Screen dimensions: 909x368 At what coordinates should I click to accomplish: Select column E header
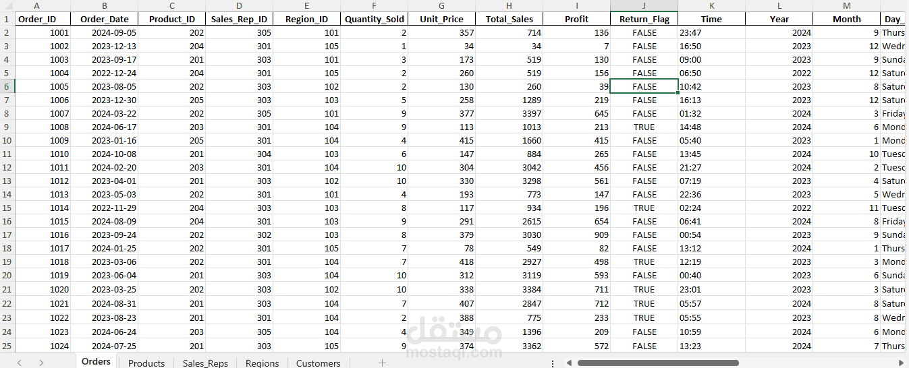pos(307,5)
